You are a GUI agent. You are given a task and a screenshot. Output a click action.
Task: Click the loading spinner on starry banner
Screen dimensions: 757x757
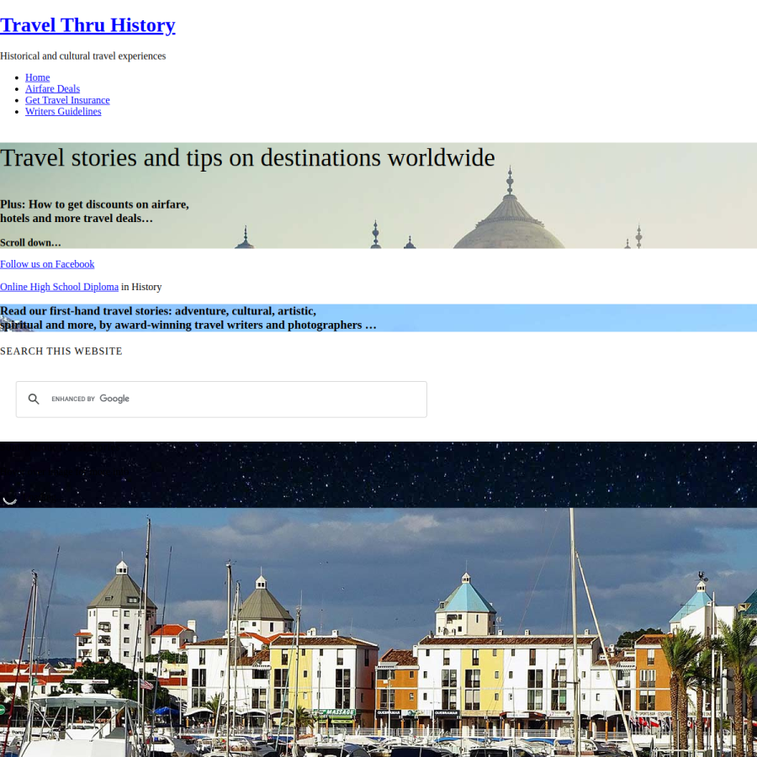pyautogui.click(x=9, y=500)
